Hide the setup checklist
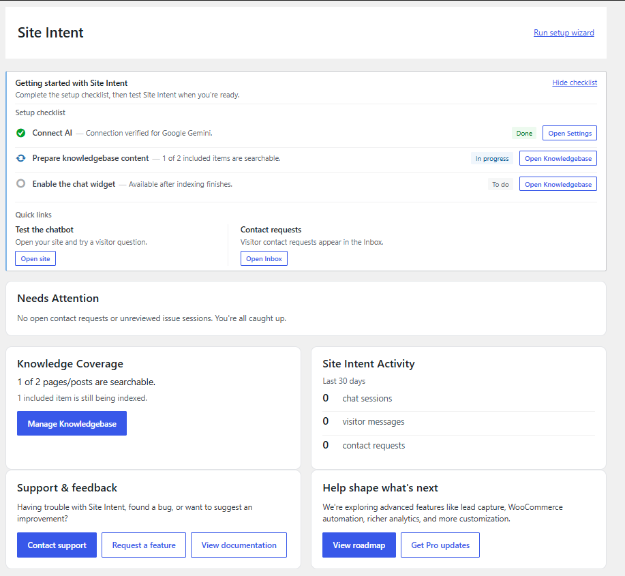Viewport: 625px width, 576px height. [575, 82]
